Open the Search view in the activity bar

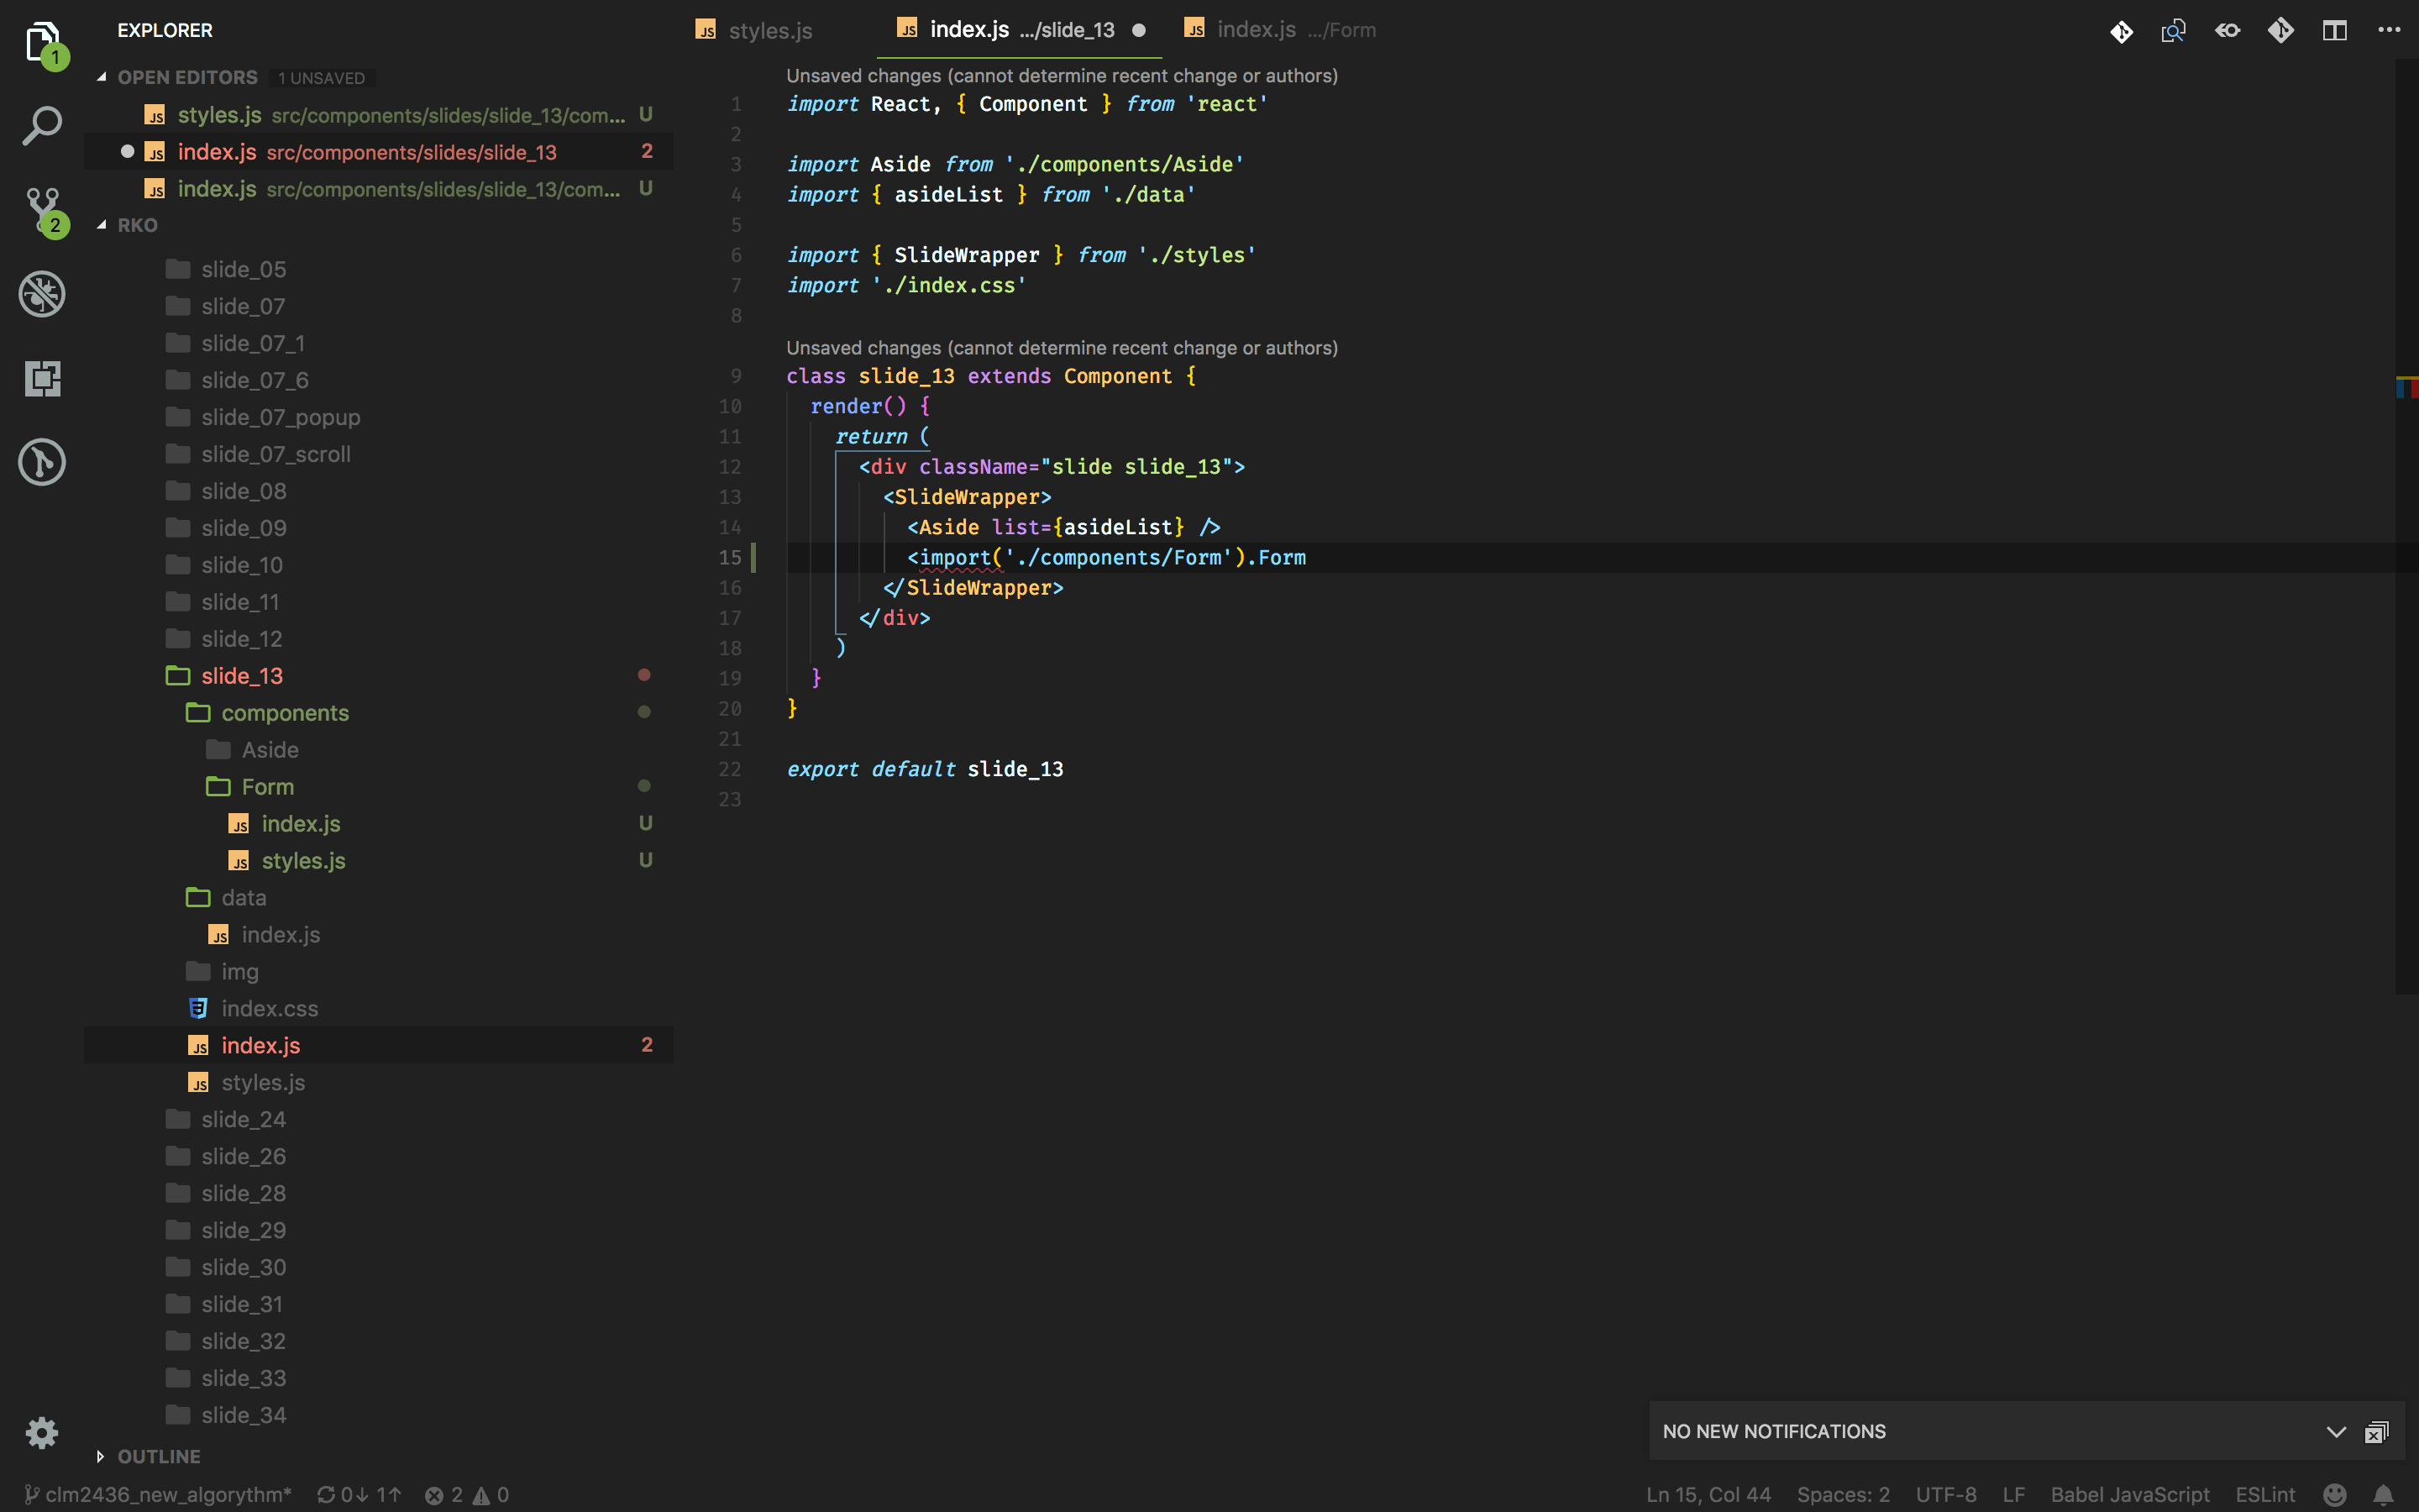41,125
